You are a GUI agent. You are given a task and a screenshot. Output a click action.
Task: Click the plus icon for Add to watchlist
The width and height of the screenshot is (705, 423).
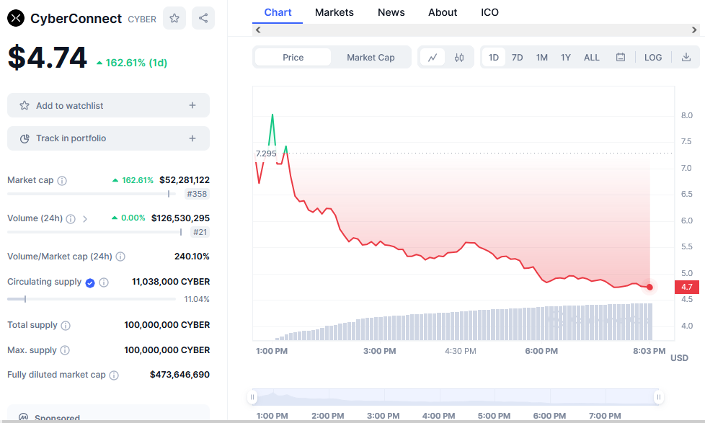[192, 105]
